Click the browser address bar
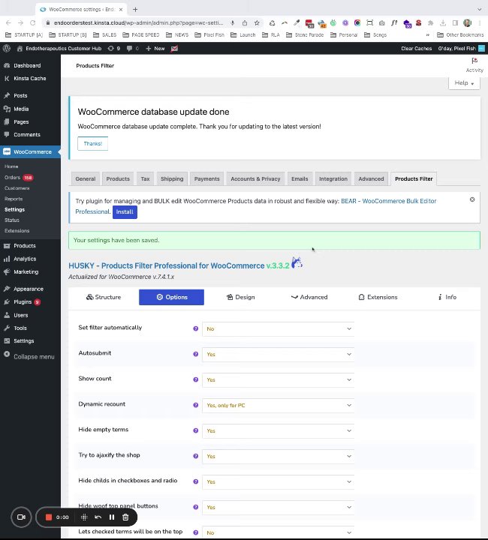 tap(139, 23)
